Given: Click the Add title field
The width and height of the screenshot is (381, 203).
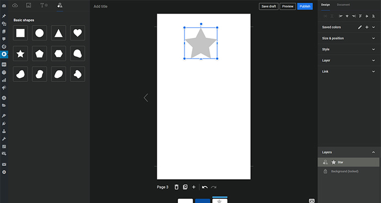Looking at the screenshot, I should coord(100,7).
